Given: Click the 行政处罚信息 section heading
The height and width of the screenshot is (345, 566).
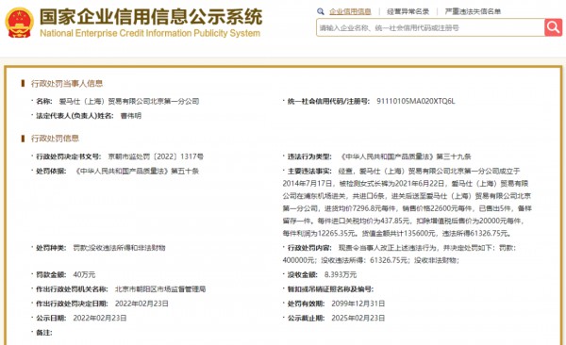Looking at the screenshot, I should 55,139.
